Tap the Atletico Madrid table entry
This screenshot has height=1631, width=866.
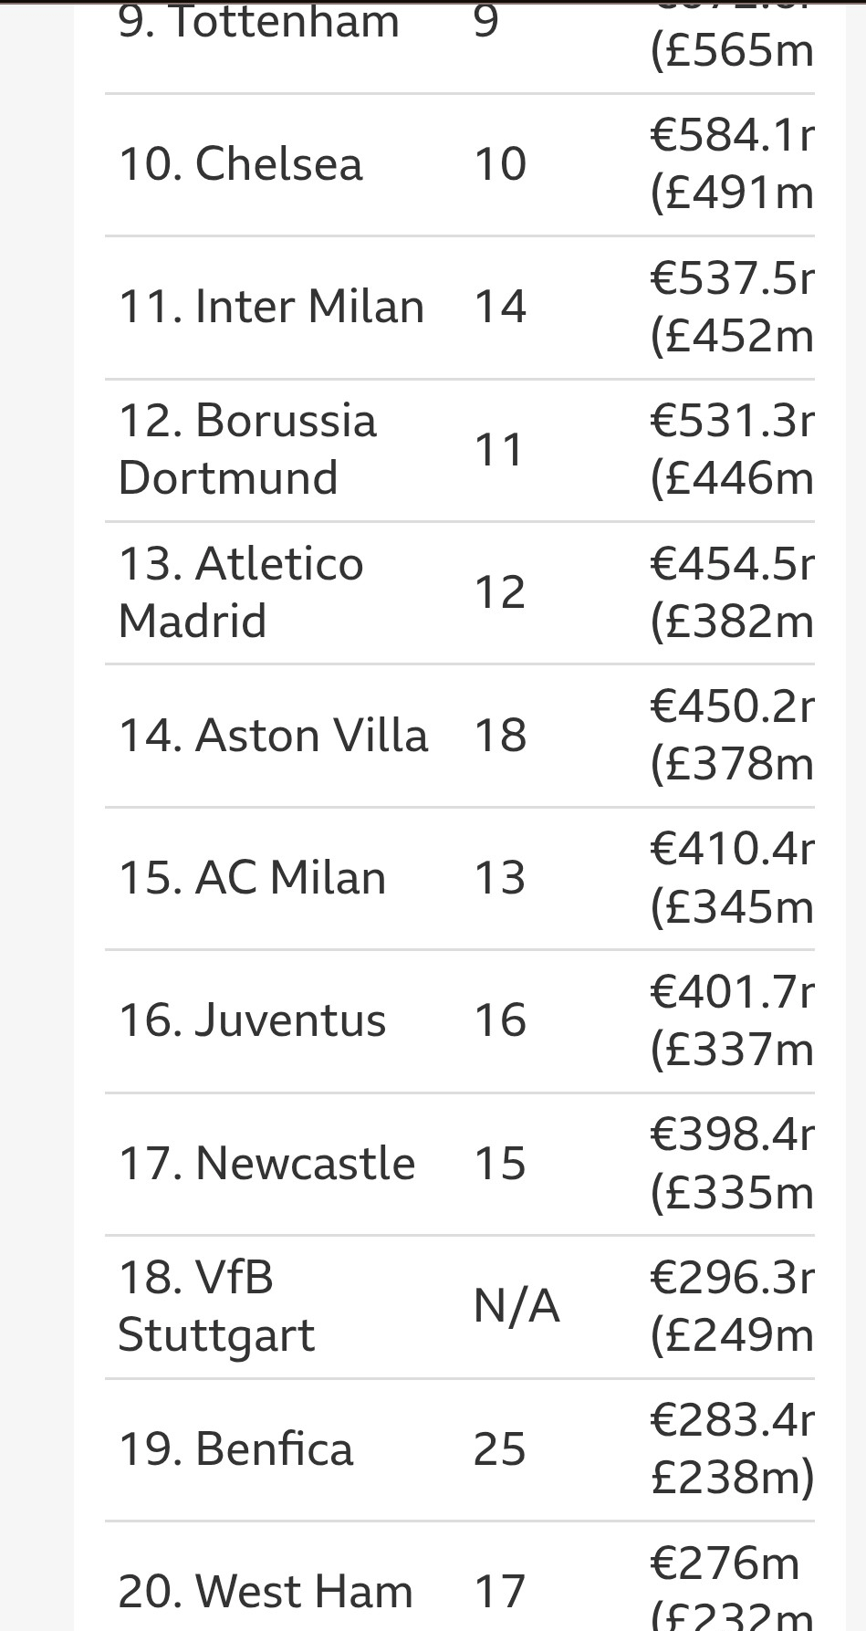241,592
